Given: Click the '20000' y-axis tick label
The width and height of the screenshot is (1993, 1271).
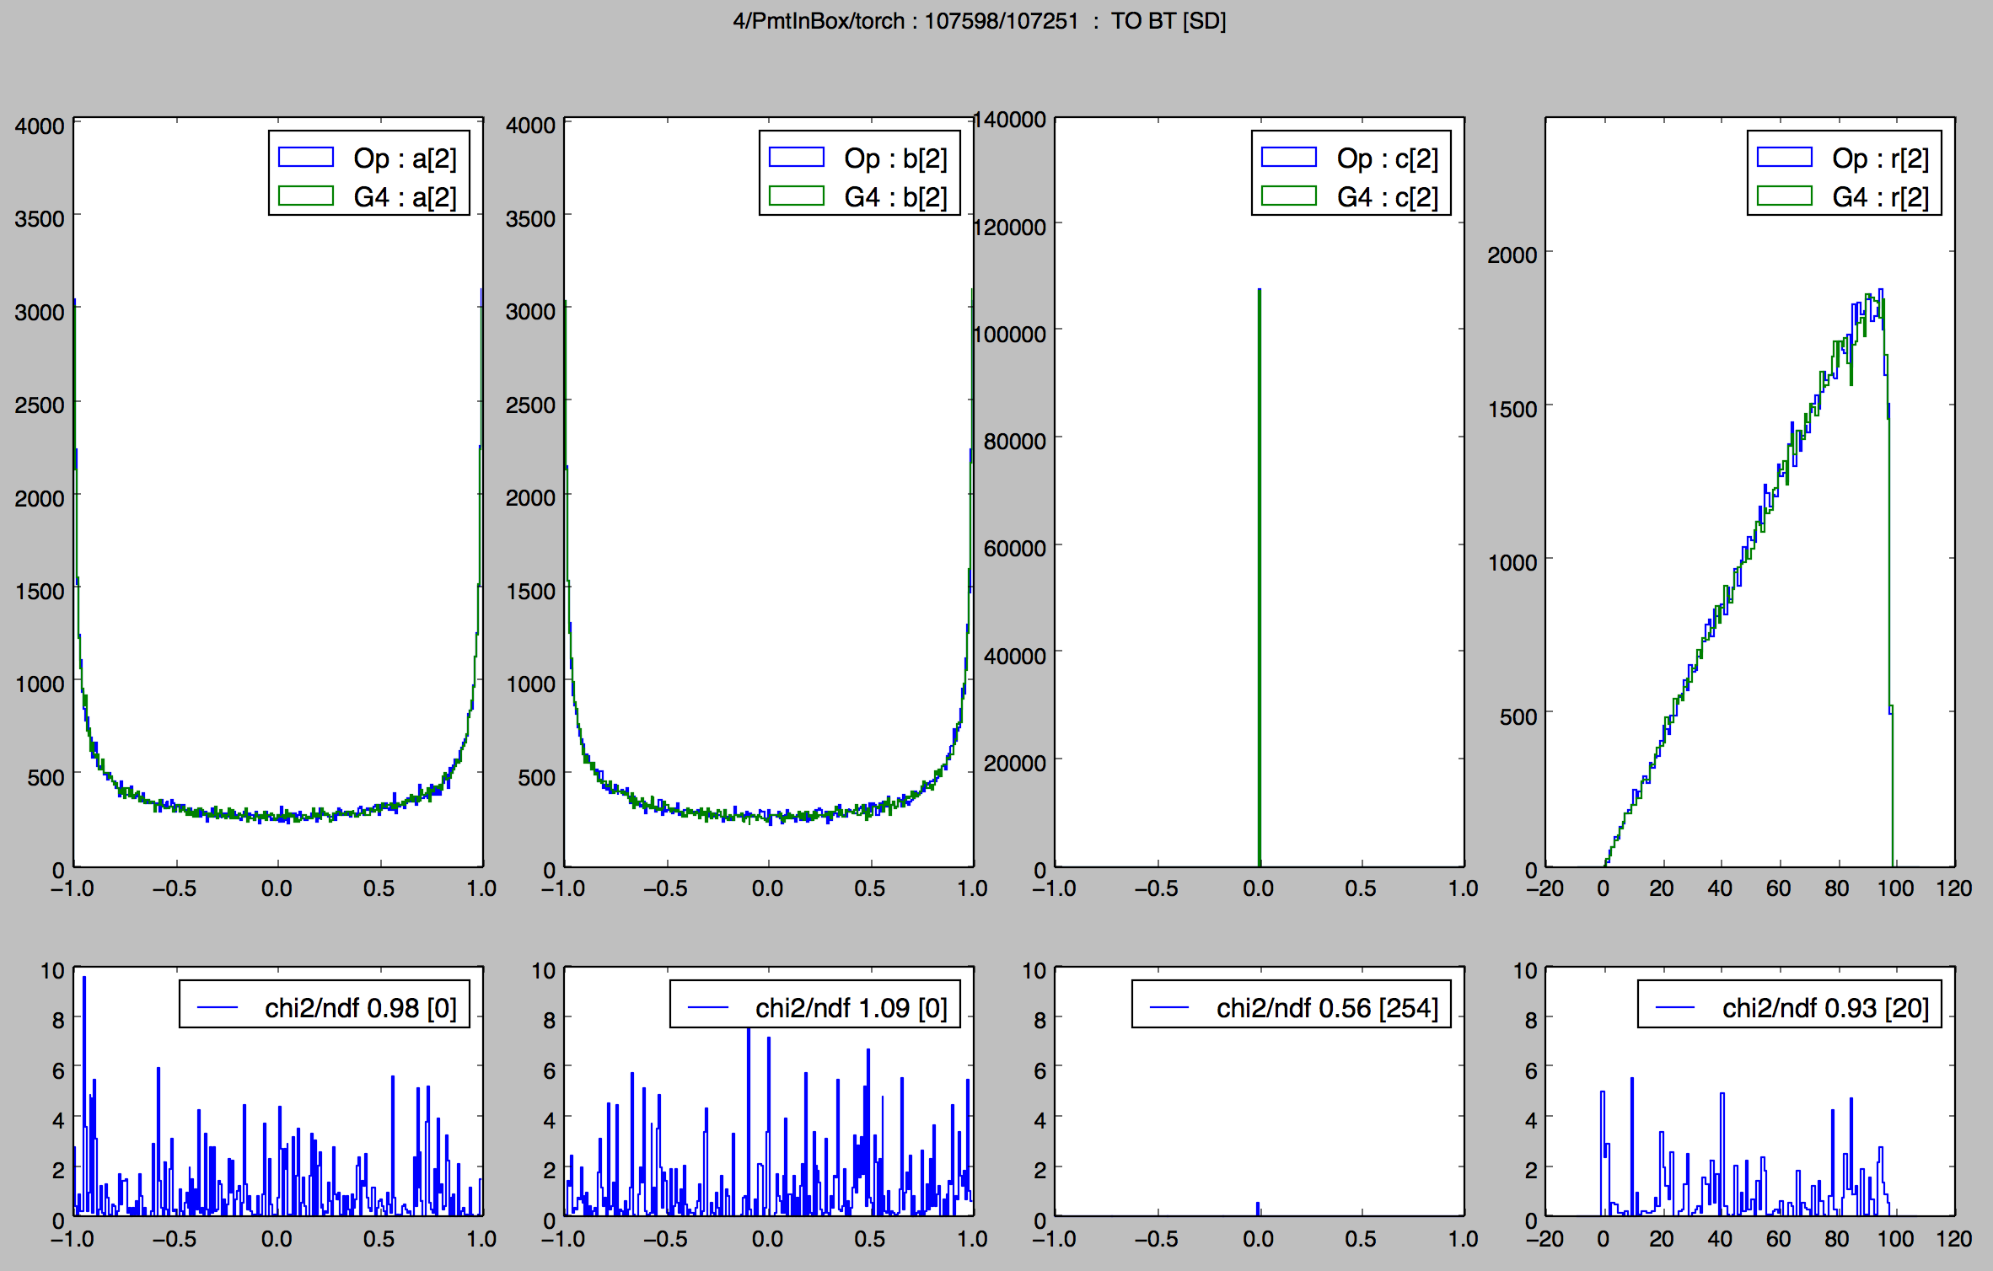Looking at the screenshot, I should (1015, 763).
